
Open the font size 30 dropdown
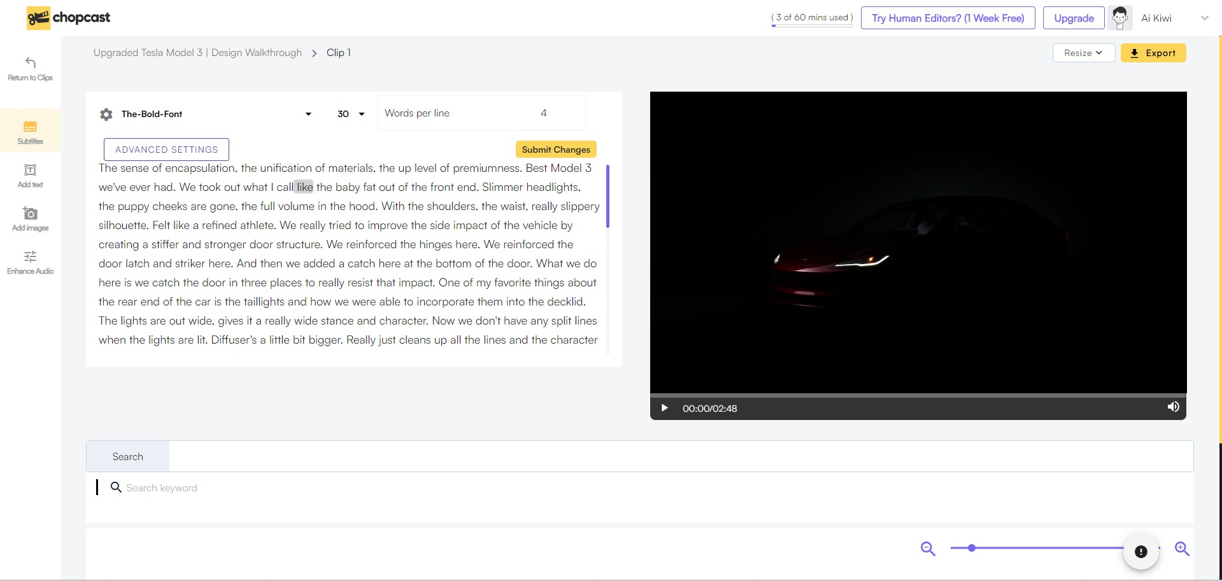pos(351,114)
